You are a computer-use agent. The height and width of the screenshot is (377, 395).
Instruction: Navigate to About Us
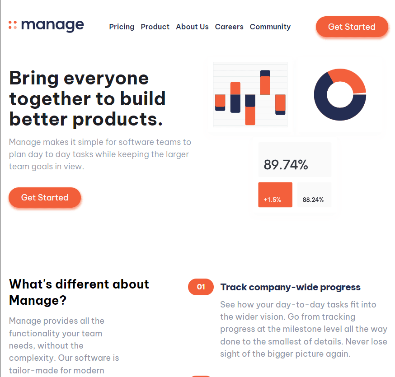[192, 27]
